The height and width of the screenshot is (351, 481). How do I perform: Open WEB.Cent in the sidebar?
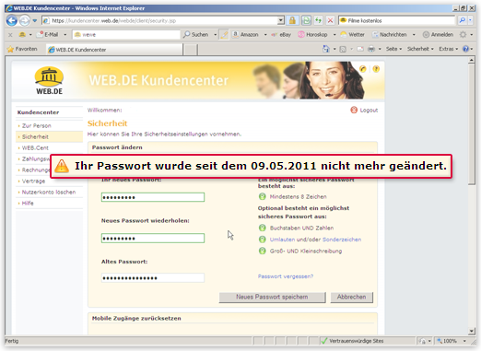tap(35, 148)
